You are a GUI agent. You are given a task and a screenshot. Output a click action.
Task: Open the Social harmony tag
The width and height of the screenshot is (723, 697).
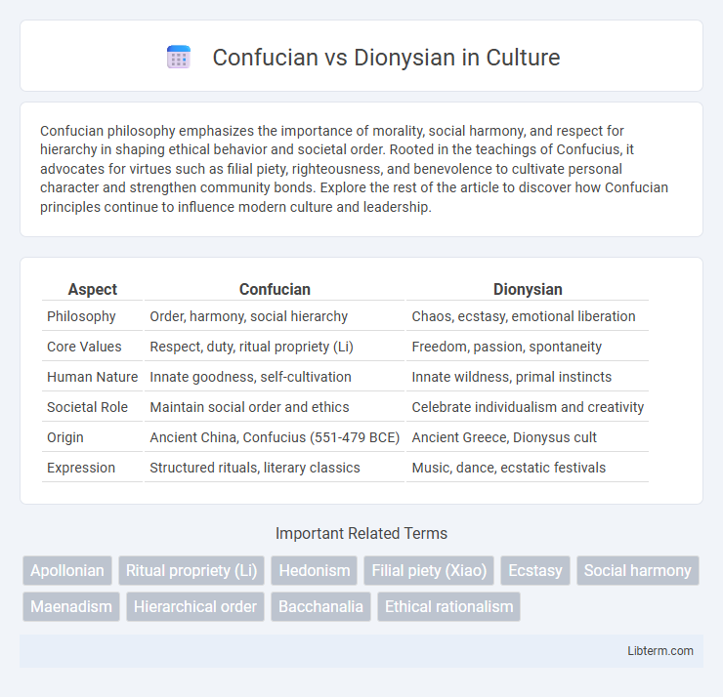(638, 570)
